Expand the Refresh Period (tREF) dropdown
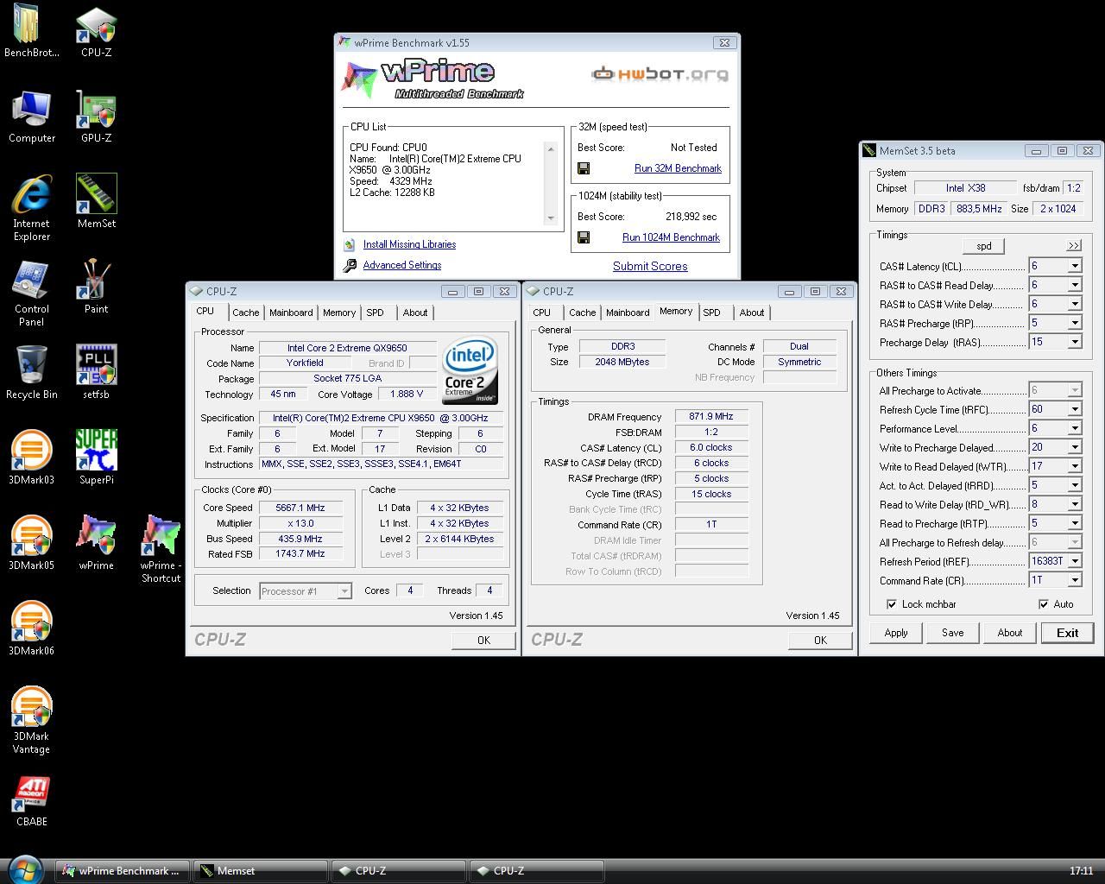1105x884 pixels. click(1075, 561)
